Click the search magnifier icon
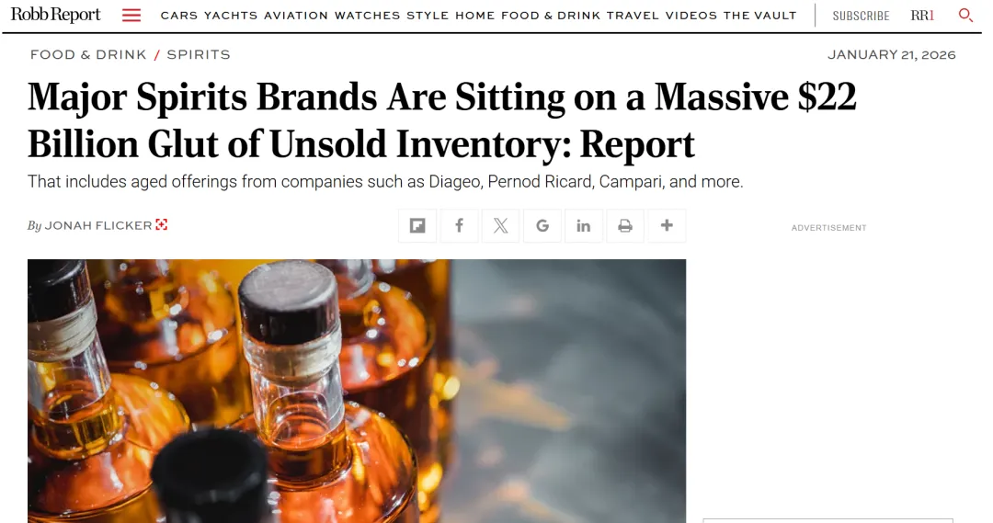 tap(965, 16)
